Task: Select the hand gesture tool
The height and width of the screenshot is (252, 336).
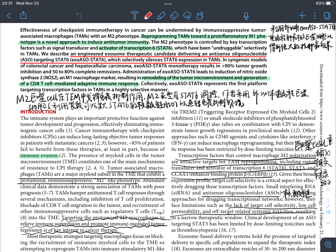Action: (200, 16)
